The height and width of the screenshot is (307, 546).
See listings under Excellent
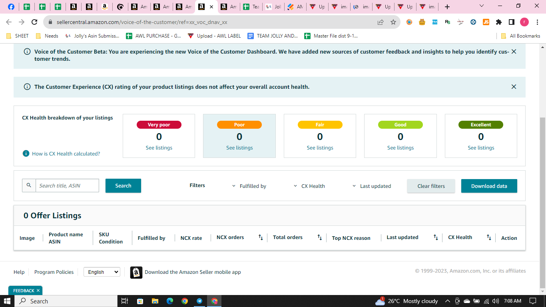[481, 148]
